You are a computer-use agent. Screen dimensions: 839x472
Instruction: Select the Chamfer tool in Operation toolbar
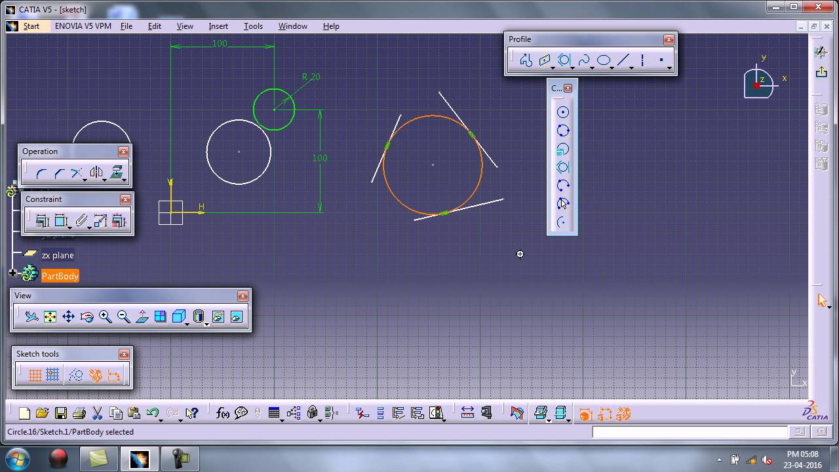60,173
